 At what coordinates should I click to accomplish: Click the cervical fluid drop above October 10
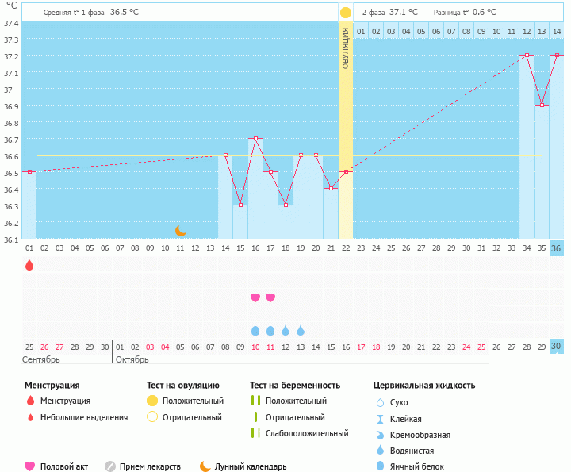point(255,331)
